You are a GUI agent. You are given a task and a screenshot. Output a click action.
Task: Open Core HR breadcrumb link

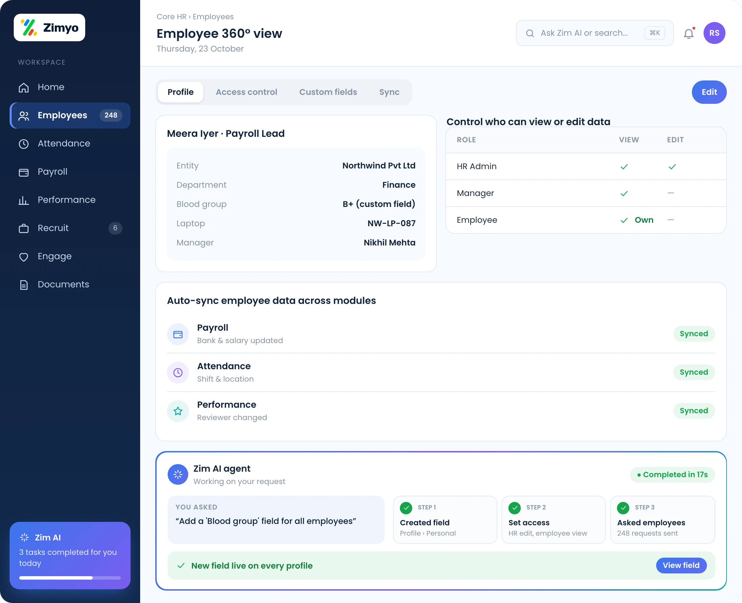(171, 17)
